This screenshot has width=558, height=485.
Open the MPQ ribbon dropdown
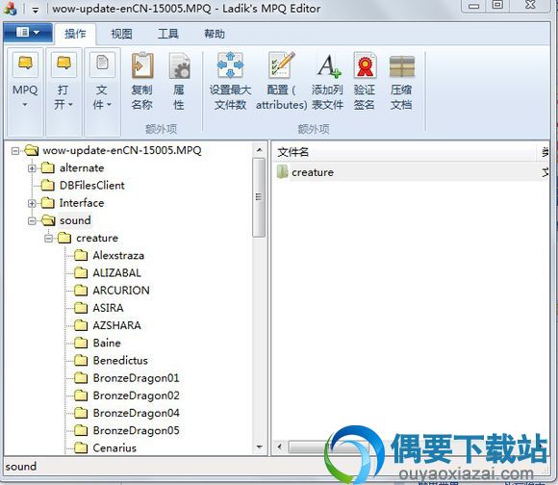point(25,91)
